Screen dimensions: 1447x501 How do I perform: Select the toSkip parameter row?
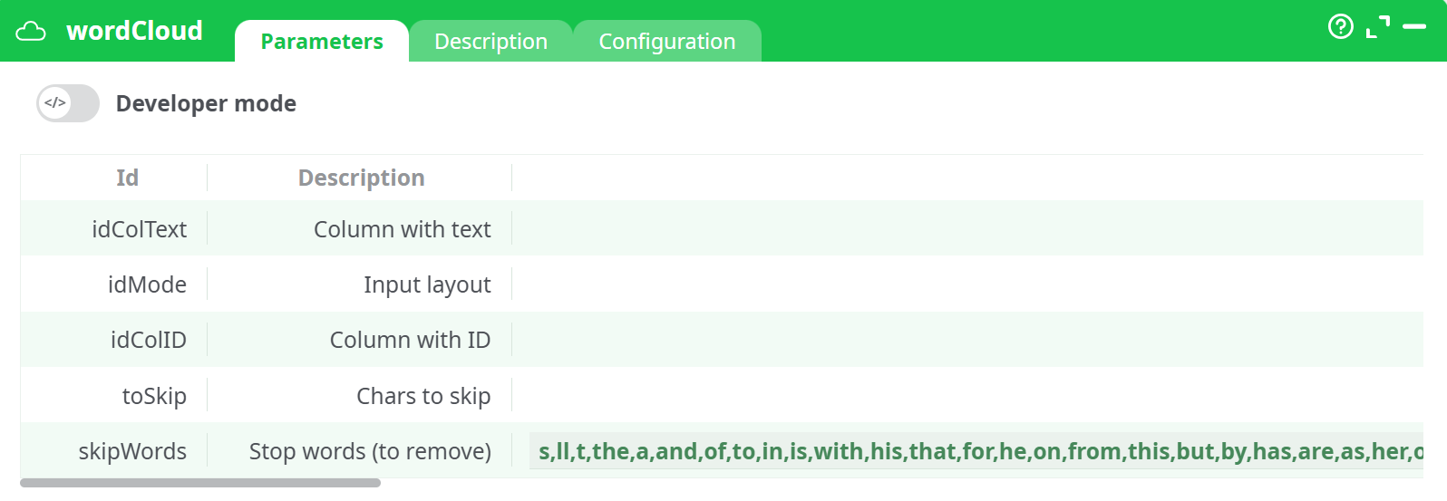tap(154, 396)
